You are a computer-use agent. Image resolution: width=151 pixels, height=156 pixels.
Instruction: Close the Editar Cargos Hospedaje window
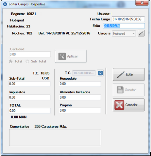tap(142, 3)
